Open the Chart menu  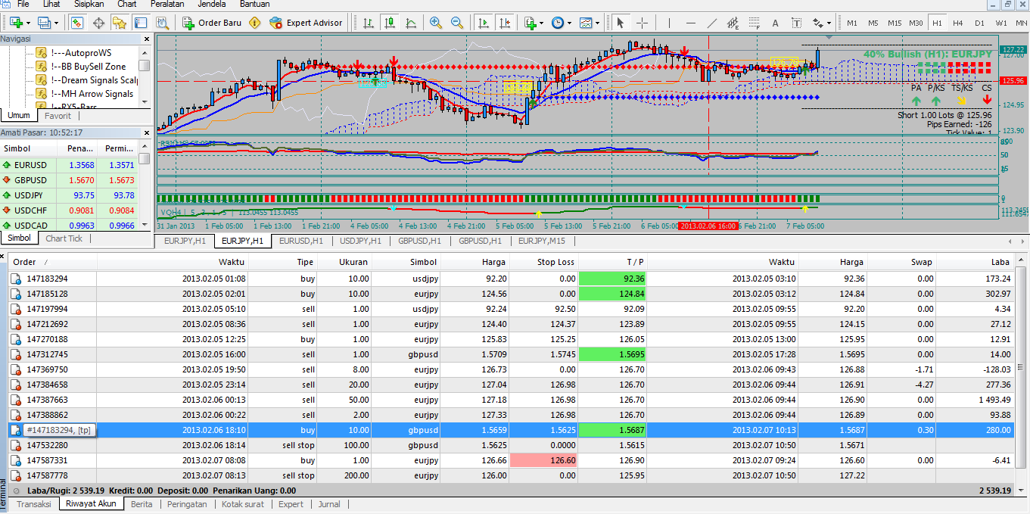(126, 4)
